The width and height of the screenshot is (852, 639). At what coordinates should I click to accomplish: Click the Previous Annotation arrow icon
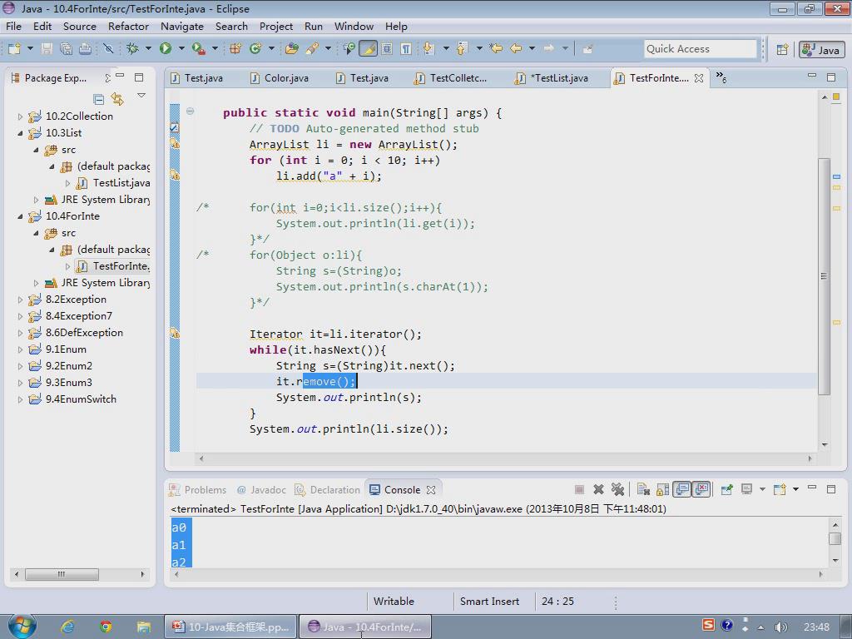(461, 49)
